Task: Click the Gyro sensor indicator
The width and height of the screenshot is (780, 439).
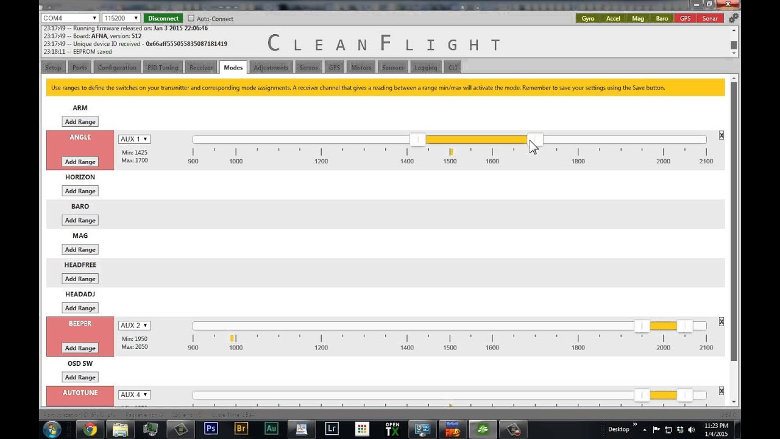Action: pos(588,18)
